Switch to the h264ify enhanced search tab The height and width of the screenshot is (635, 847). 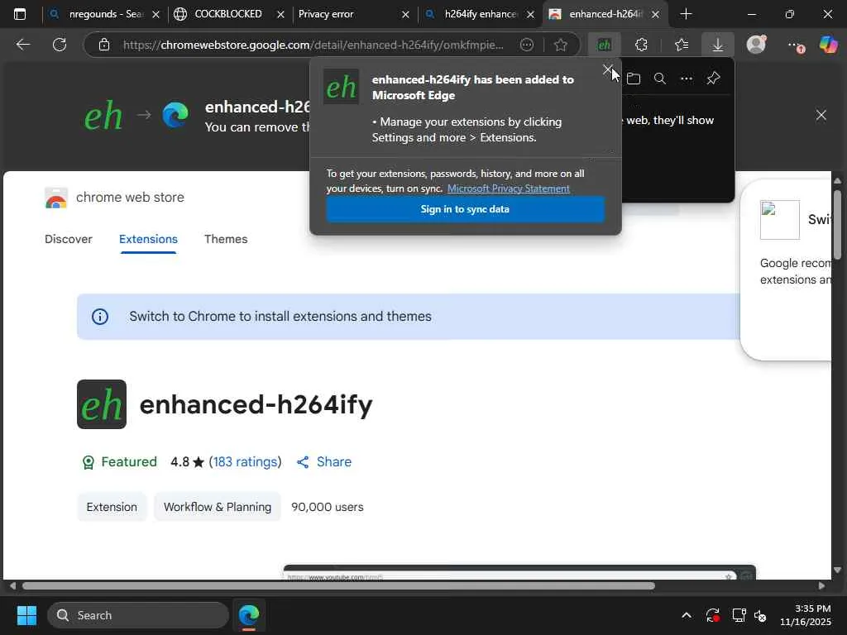pos(479,14)
